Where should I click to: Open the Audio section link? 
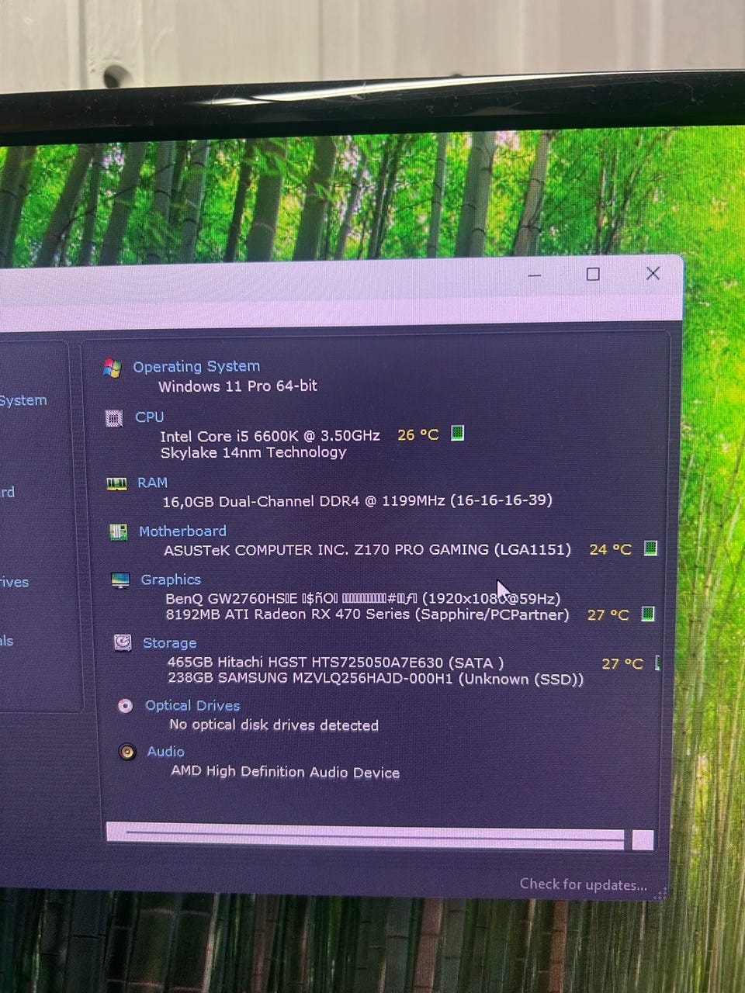tap(165, 752)
